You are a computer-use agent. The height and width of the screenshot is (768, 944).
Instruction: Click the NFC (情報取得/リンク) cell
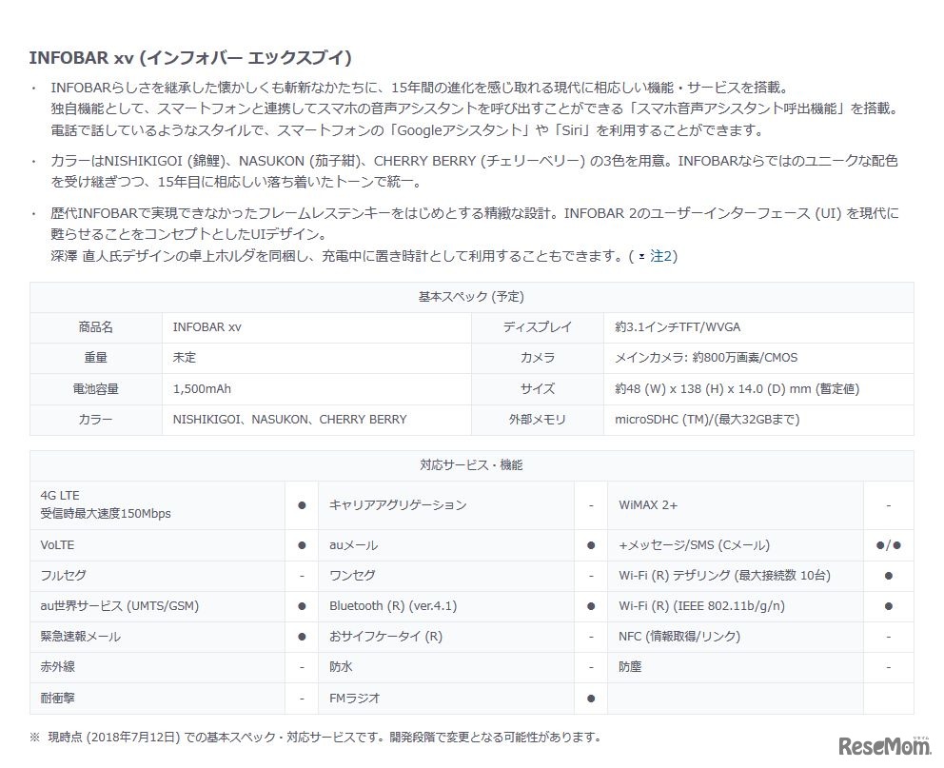point(735,637)
